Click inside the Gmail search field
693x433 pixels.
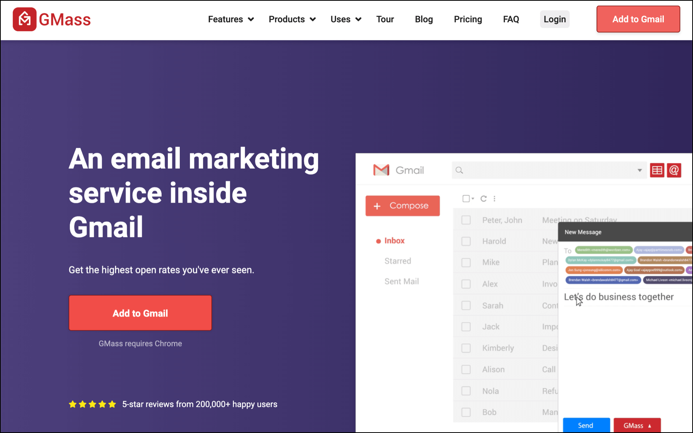coord(549,170)
